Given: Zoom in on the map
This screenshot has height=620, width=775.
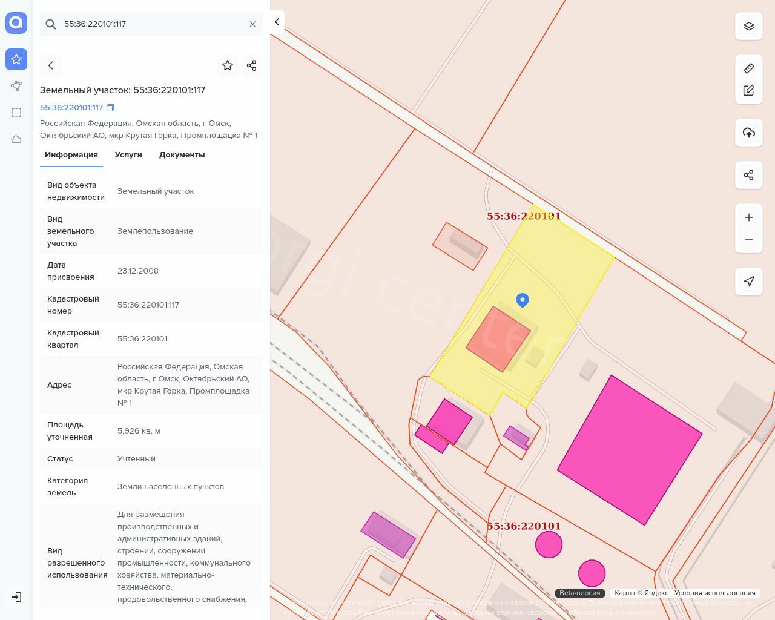Looking at the screenshot, I should pyautogui.click(x=748, y=217).
